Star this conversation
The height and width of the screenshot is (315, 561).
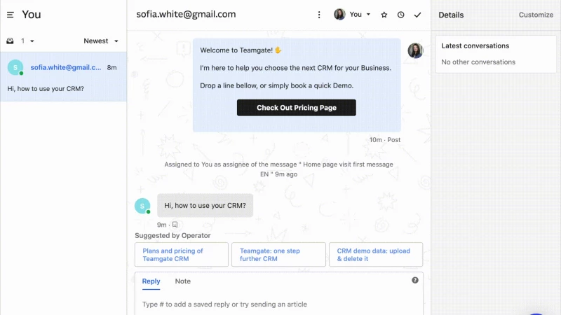click(384, 15)
